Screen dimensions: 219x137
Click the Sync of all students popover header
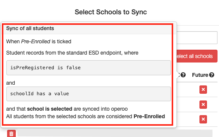coord(88,29)
